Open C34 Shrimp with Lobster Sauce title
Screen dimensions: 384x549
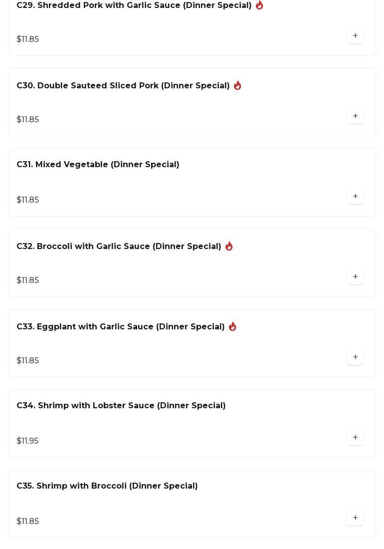click(x=121, y=406)
